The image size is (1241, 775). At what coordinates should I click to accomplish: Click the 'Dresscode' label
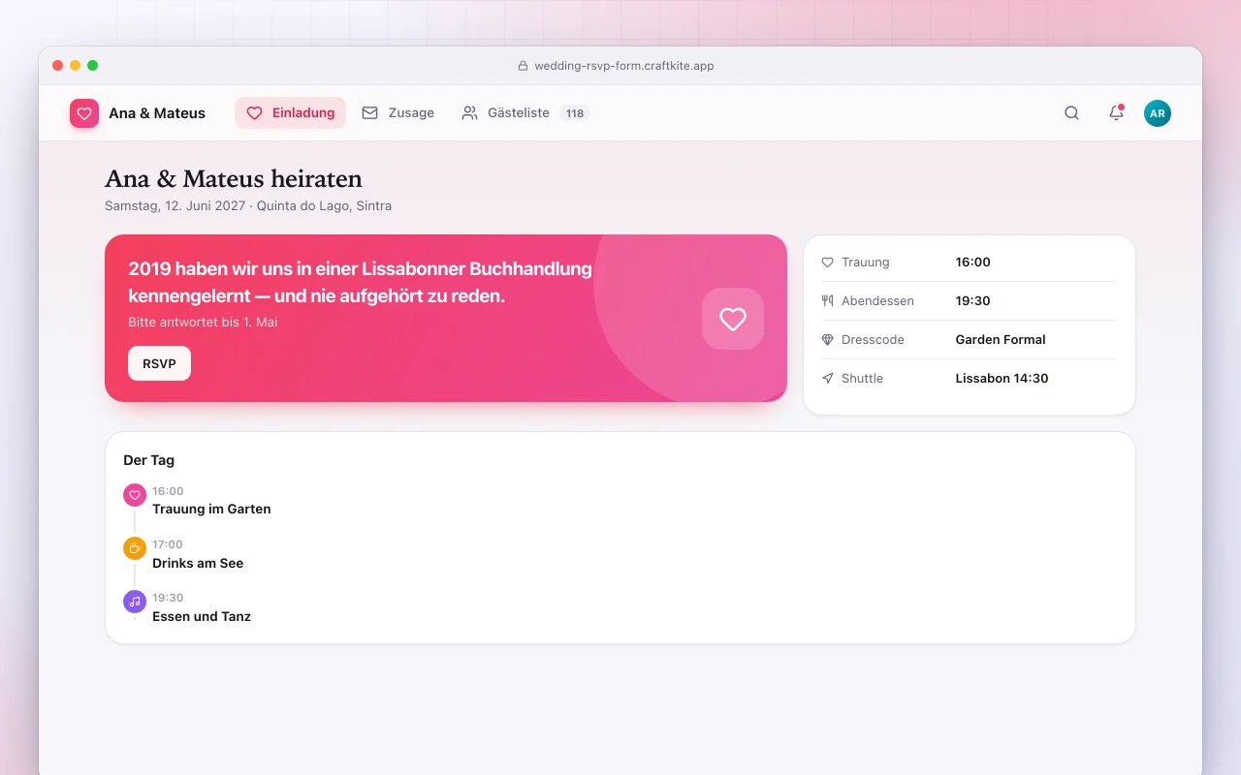point(873,340)
